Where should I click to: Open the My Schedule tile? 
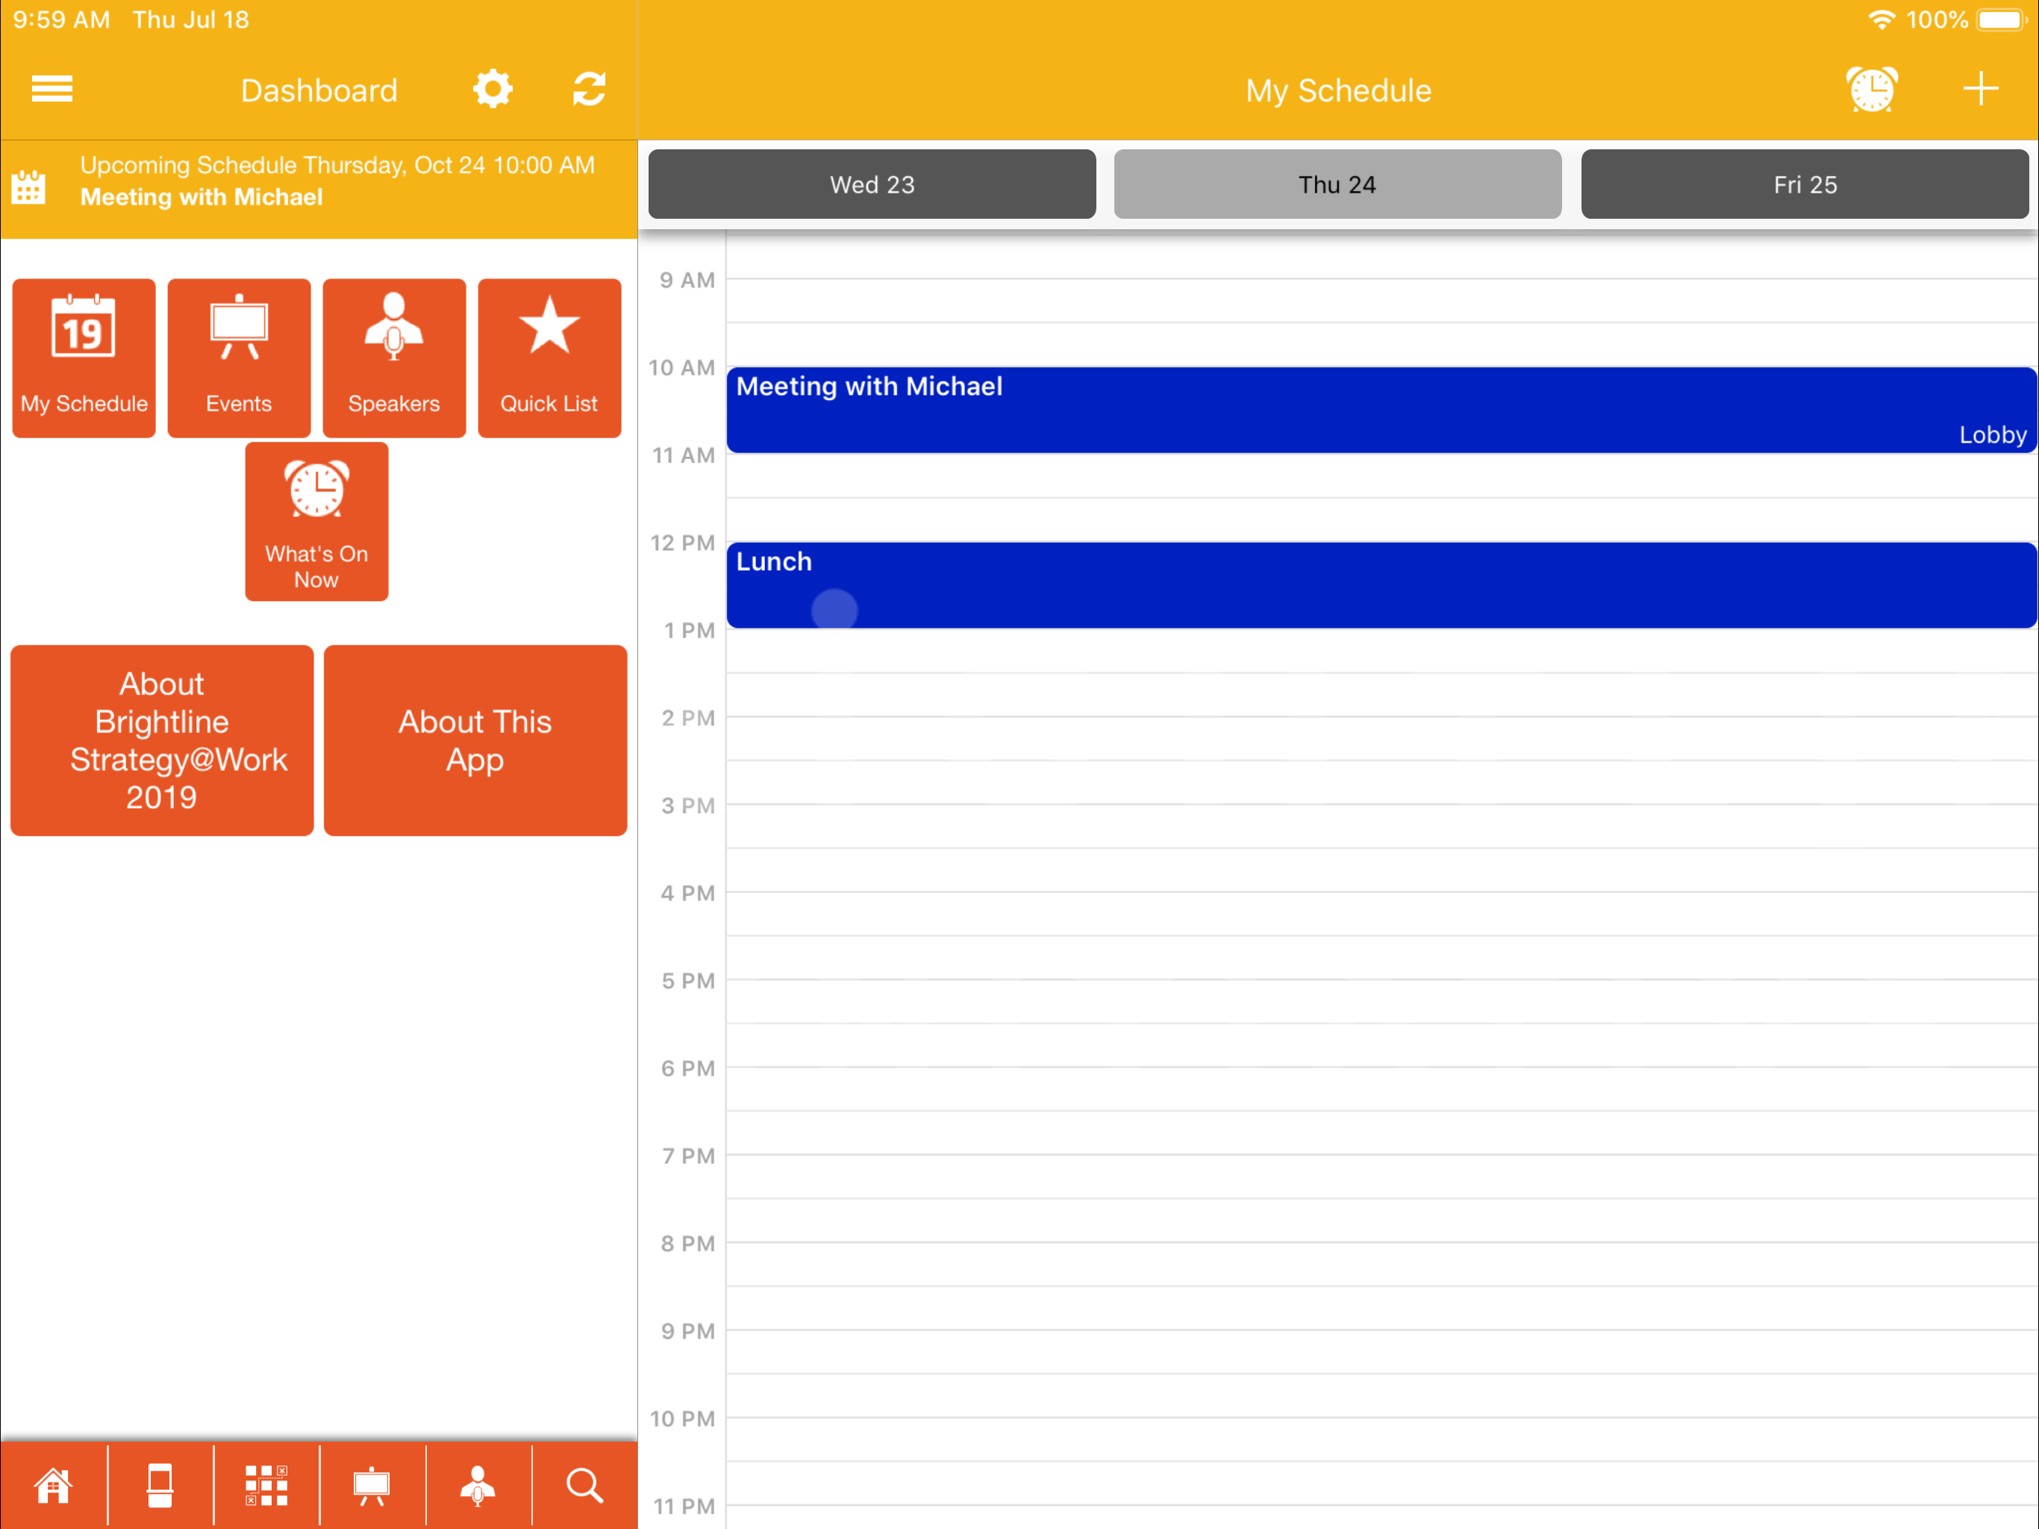coord(84,358)
